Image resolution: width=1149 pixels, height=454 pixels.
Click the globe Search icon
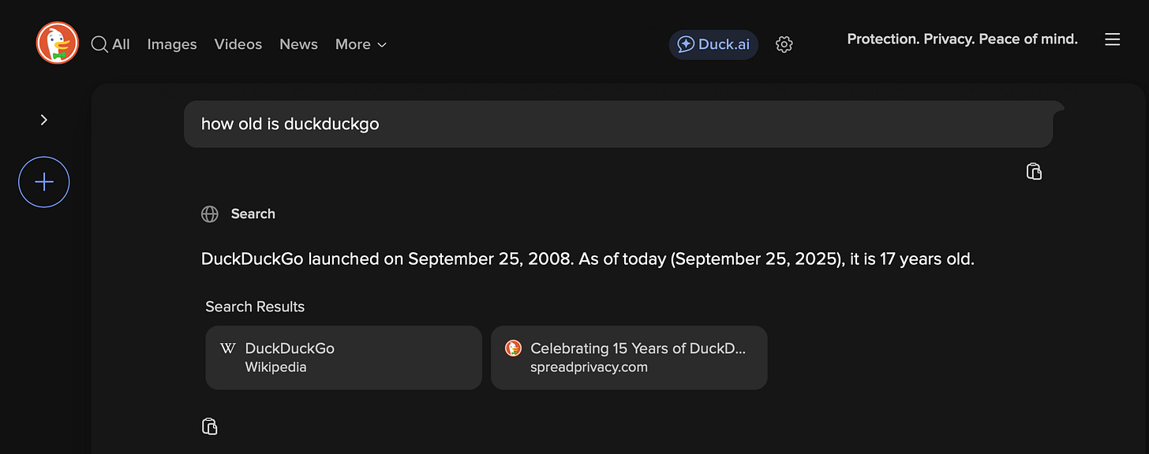tap(210, 214)
